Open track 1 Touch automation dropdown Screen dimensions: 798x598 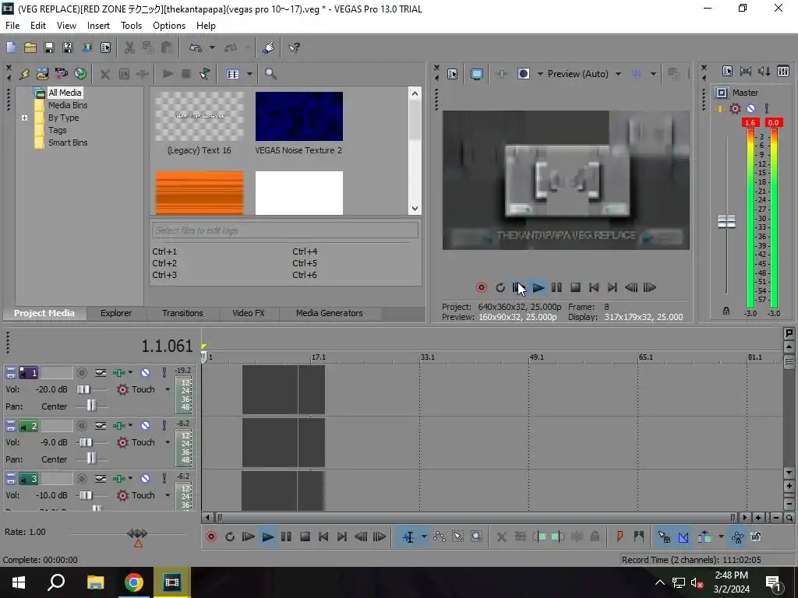point(168,389)
